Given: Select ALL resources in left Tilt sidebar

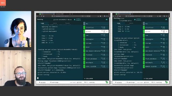Looking at the screenshot, I should pos(96,24).
